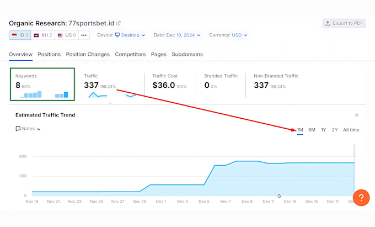The width and height of the screenshot is (375, 227).
Task: Open the external link icon beside 77sportsbet.id
Action: (119, 23)
